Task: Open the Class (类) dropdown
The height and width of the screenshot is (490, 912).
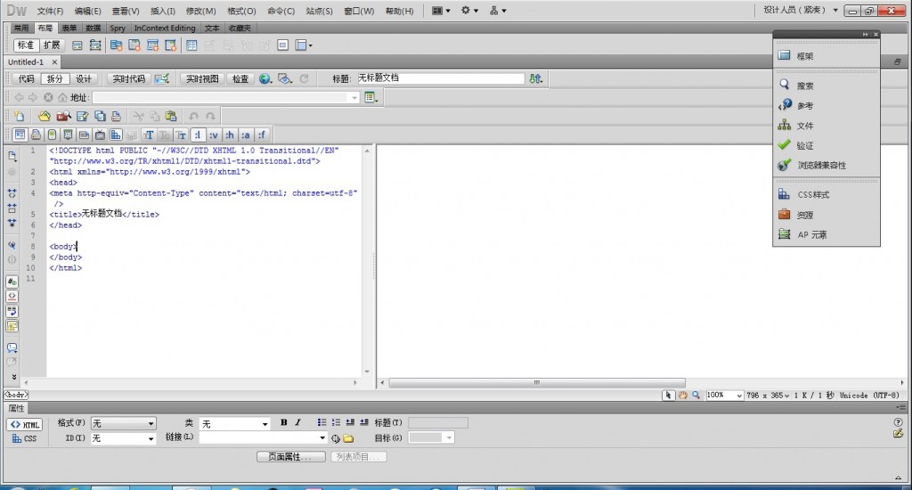Action: pyautogui.click(x=234, y=423)
